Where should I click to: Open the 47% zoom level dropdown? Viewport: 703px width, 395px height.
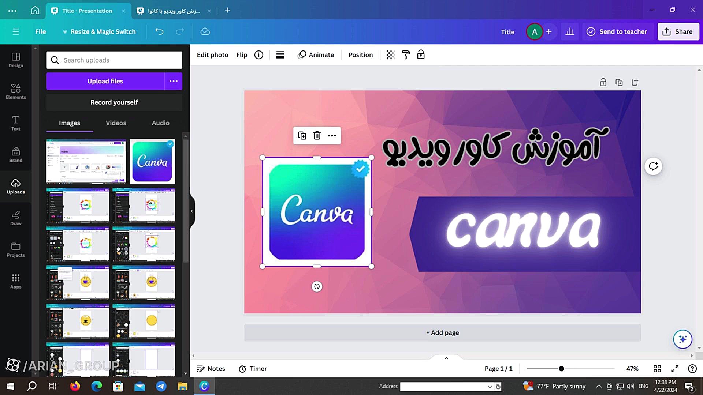[632, 369]
